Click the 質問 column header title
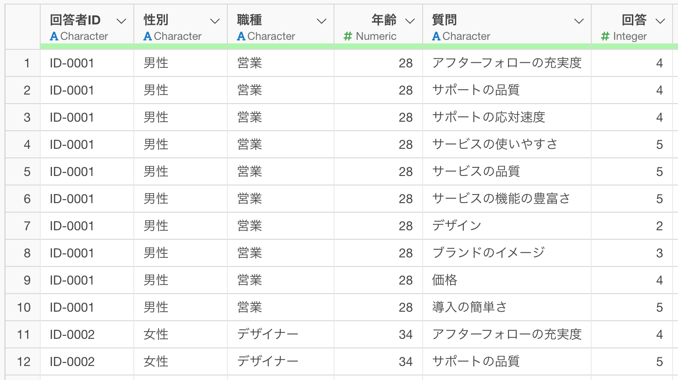Image resolution: width=678 pixels, height=380 pixels. [444, 20]
